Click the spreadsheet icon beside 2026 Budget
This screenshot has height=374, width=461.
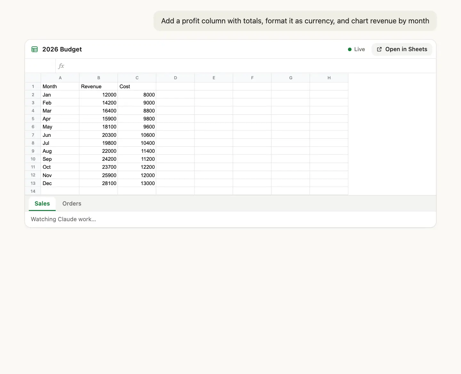35,49
